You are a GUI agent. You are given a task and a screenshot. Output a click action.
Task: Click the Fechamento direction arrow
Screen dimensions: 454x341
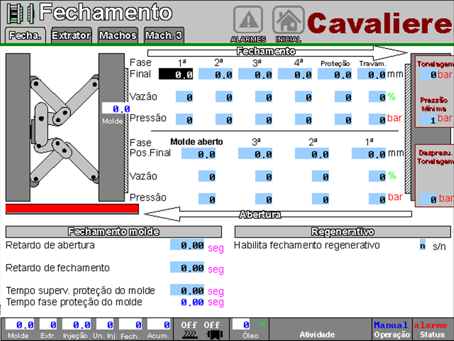[277, 52]
